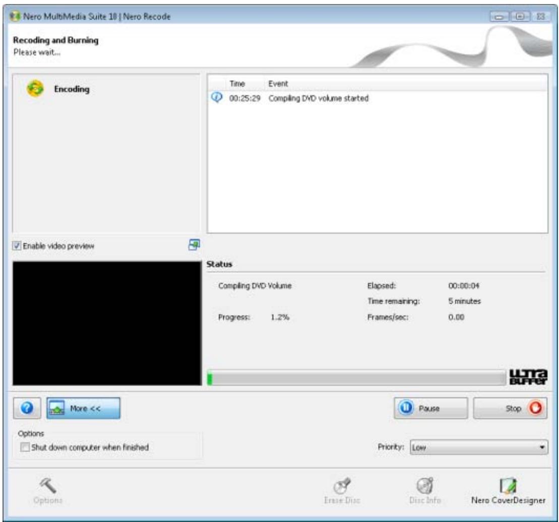Check Shut down computer when finished
This screenshot has width=559, height=522.
click(x=25, y=447)
